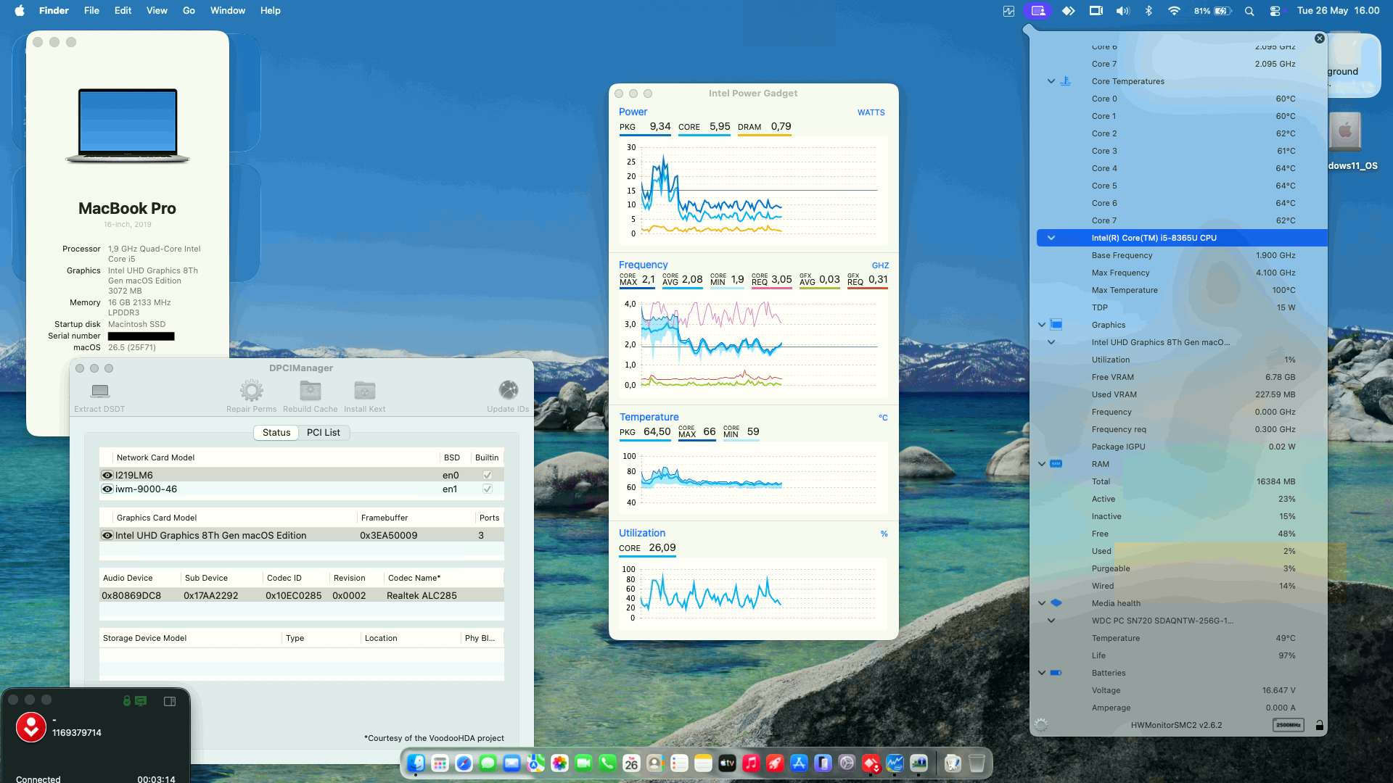Collapse the Batteries section
The height and width of the screenshot is (783, 1393).
[x=1042, y=673]
